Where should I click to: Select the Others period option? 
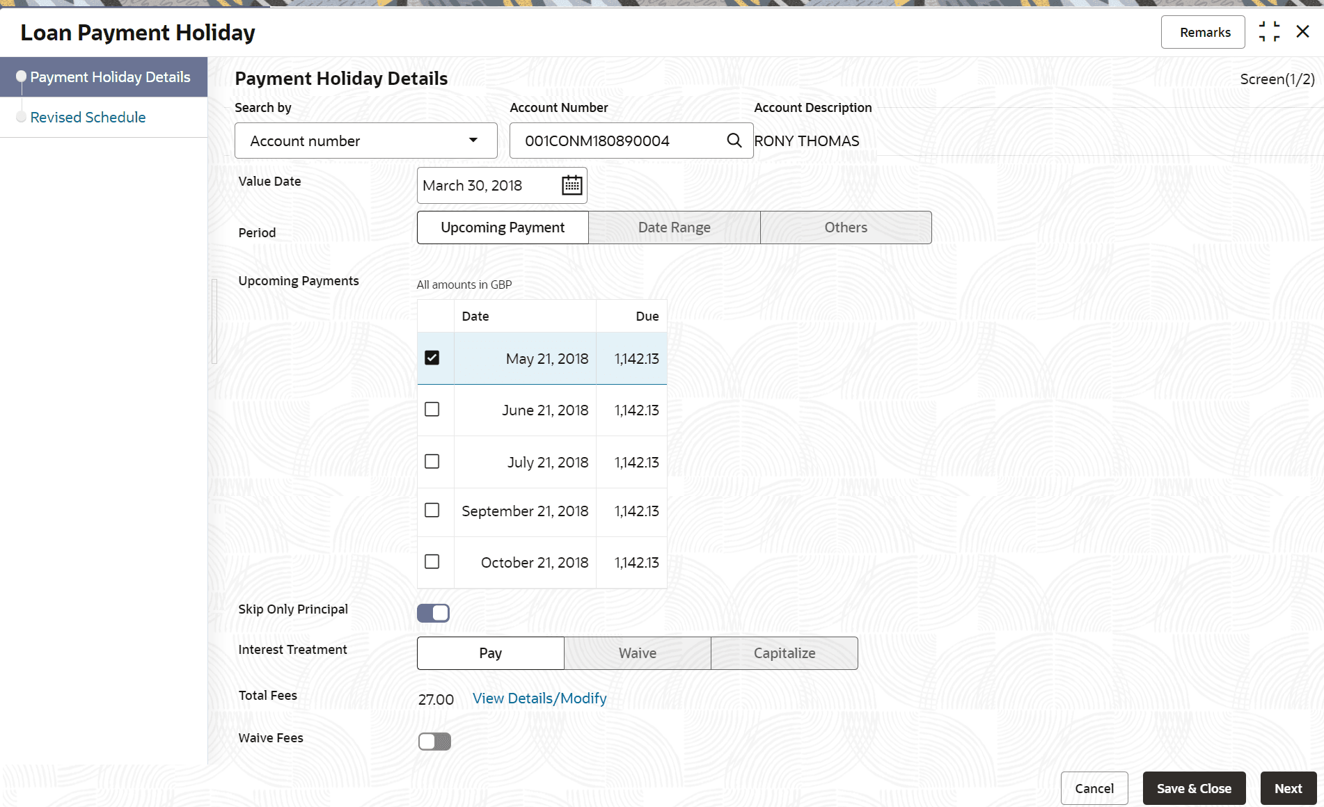845,227
